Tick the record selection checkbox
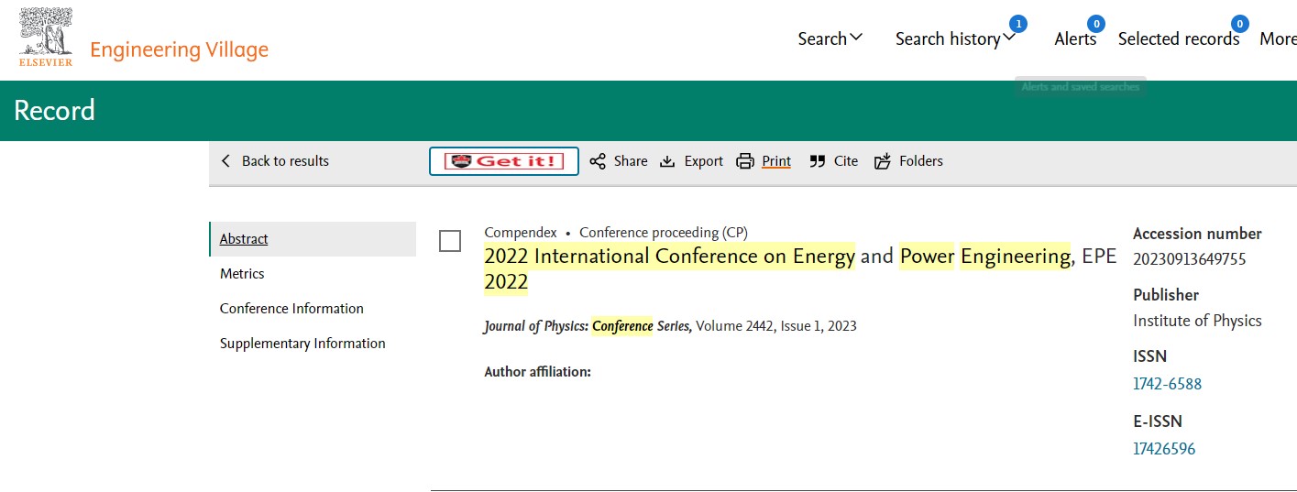This screenshot has height=492, width=1297. point(450,241)
